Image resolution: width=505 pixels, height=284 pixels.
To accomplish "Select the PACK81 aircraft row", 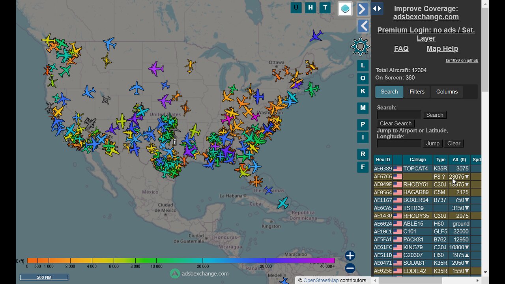I will click(x=427, y=239).
